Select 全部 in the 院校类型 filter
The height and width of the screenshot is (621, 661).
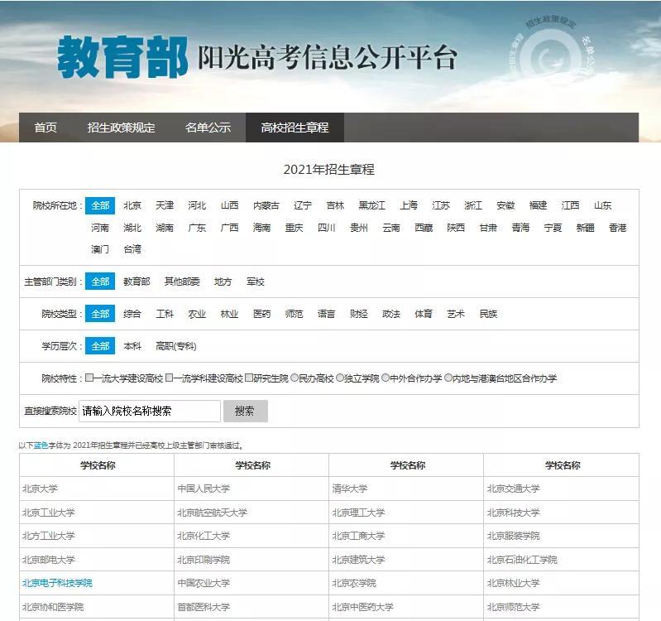100,314
